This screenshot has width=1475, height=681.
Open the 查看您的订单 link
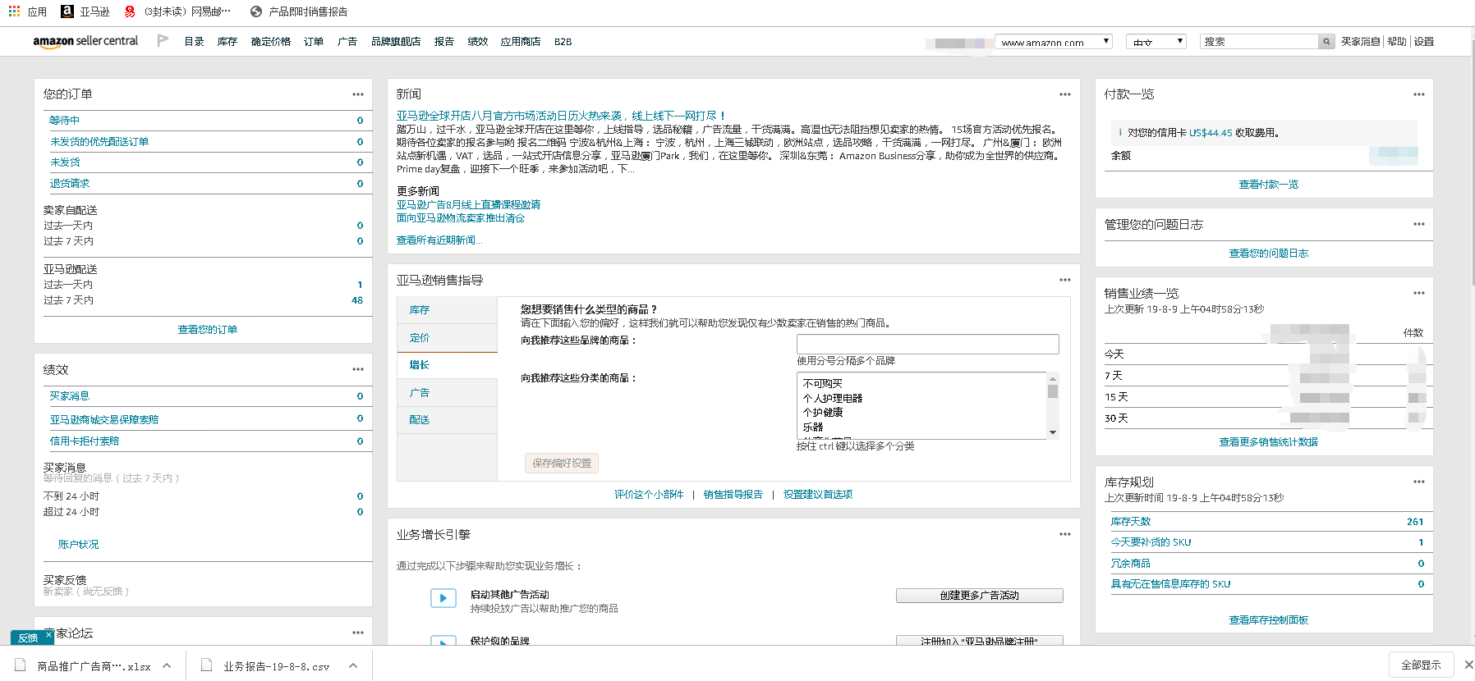point(208,330)
